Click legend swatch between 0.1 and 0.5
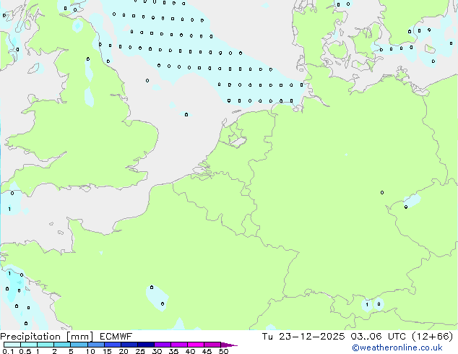 click(x=12, y=345)
